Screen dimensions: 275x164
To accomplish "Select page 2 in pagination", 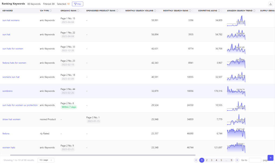I will pyautogui.click(x=207, y=160).
